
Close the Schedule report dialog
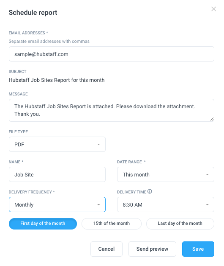click(214, 9)
